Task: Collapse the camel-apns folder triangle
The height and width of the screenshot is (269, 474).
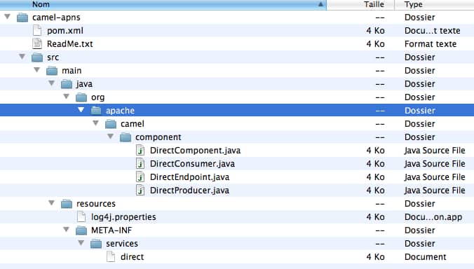Action: (8, 17)
